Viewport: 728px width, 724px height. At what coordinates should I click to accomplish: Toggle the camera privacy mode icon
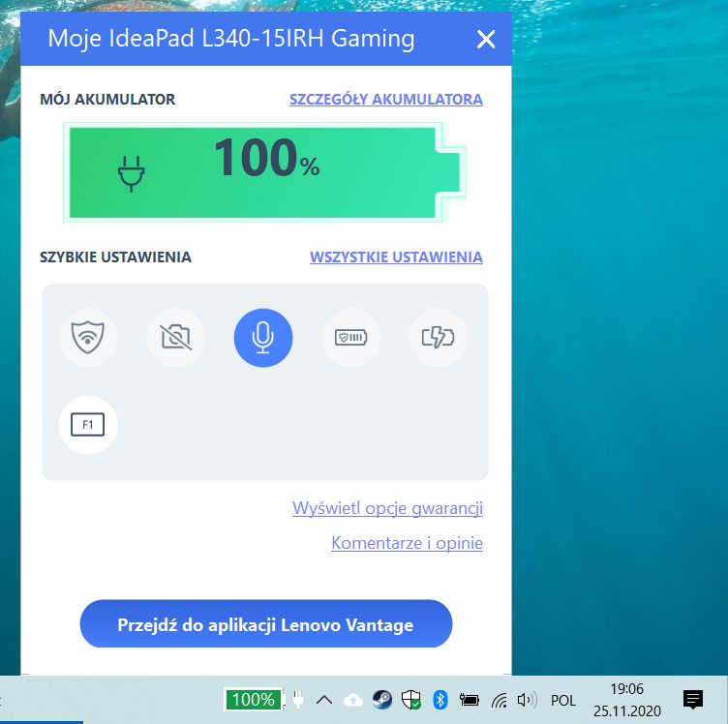[x=175, y=338]
